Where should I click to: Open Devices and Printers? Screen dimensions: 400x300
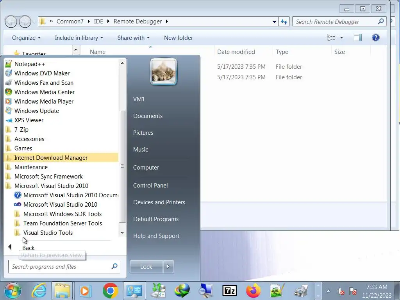coord(159,202)
